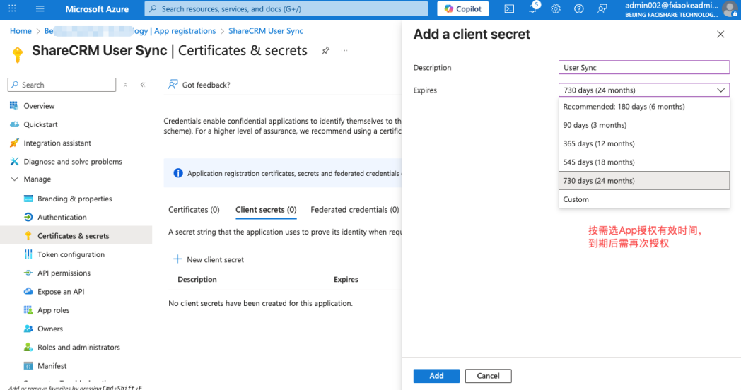This screenshot has width=741, height=390.
Task: Launch Copilot from the header
Action: [x=463, y=9]
